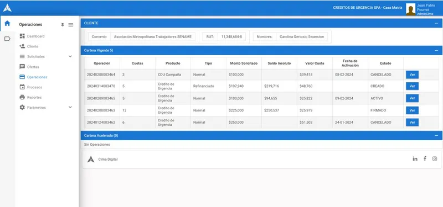Toggle the sidebar hamburger menu icon

click(x=71, y=25)
